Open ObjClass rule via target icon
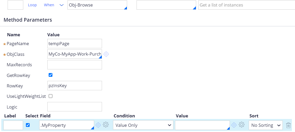 [106, 54]
